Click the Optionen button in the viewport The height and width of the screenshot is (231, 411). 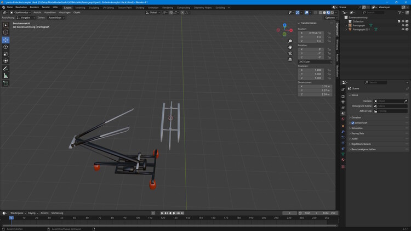[330, 18]
